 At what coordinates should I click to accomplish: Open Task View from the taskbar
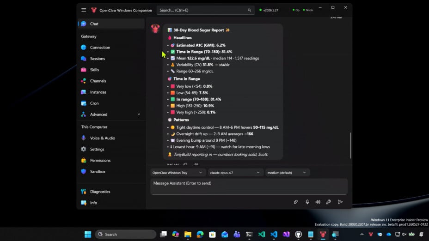click(163, 235)
